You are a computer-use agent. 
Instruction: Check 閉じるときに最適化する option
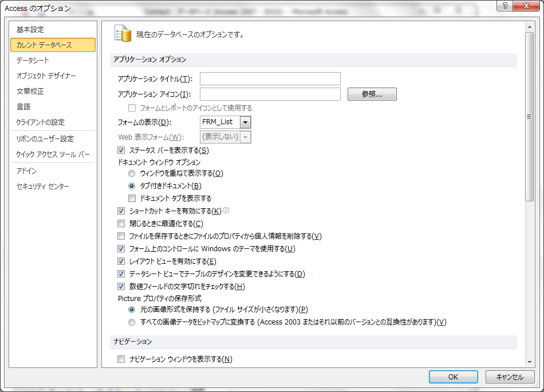coord(121,223)
